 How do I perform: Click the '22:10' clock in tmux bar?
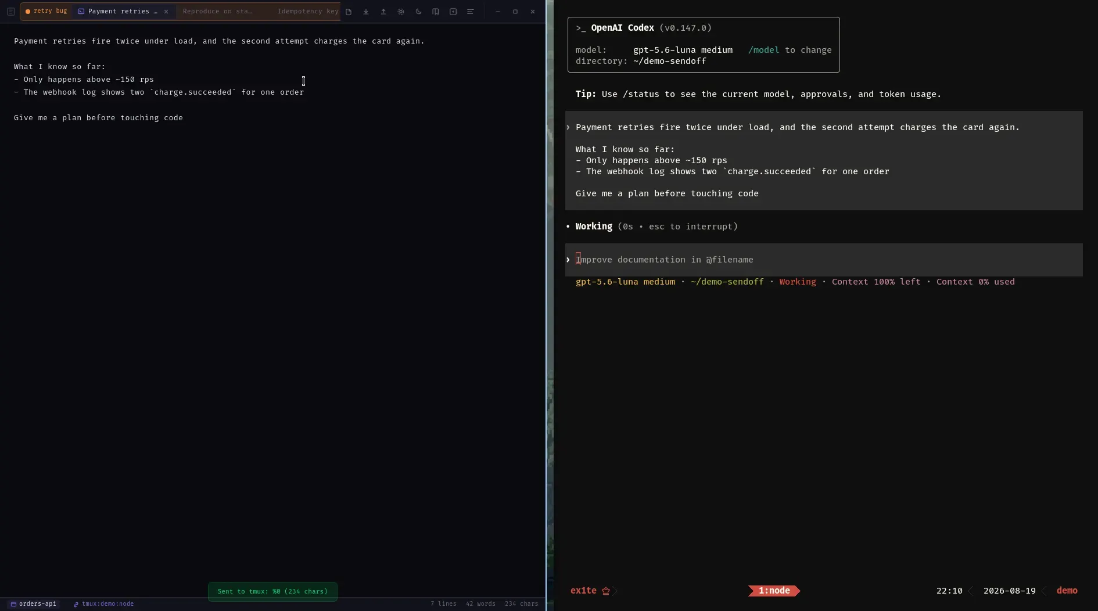[x=949, y=591]
